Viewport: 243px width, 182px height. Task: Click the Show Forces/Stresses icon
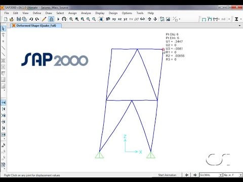[x=216, y=19]
